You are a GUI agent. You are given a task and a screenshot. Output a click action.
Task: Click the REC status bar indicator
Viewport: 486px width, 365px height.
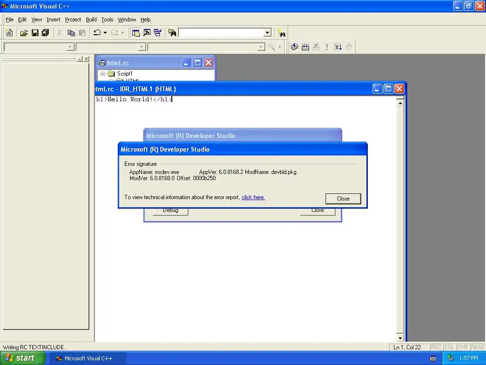436,347
